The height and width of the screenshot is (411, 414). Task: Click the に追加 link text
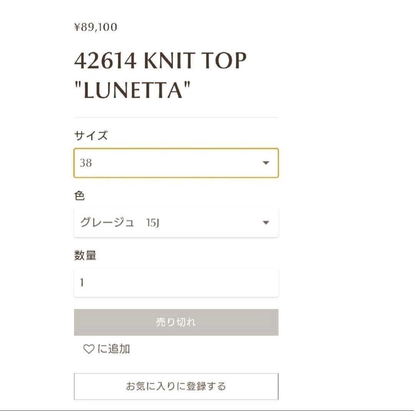[x=114, y=349]
